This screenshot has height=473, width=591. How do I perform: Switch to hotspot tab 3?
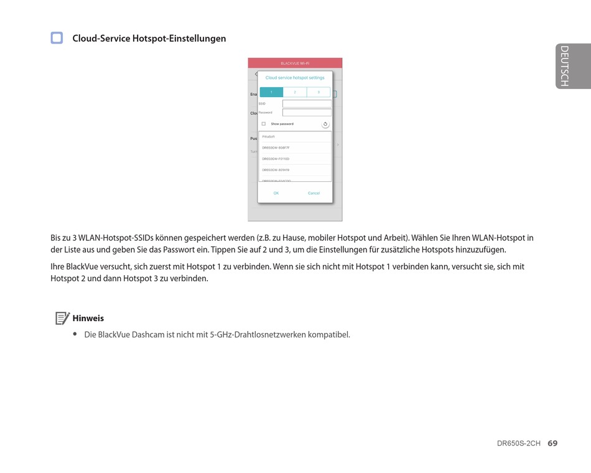[319, 92]
